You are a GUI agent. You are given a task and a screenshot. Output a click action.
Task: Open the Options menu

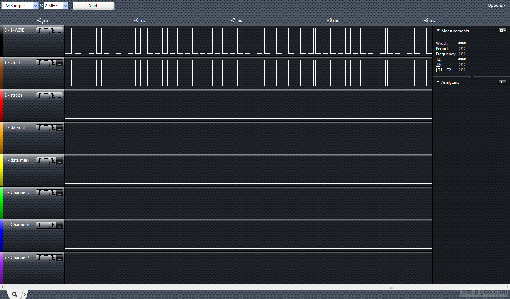[497, 5]
